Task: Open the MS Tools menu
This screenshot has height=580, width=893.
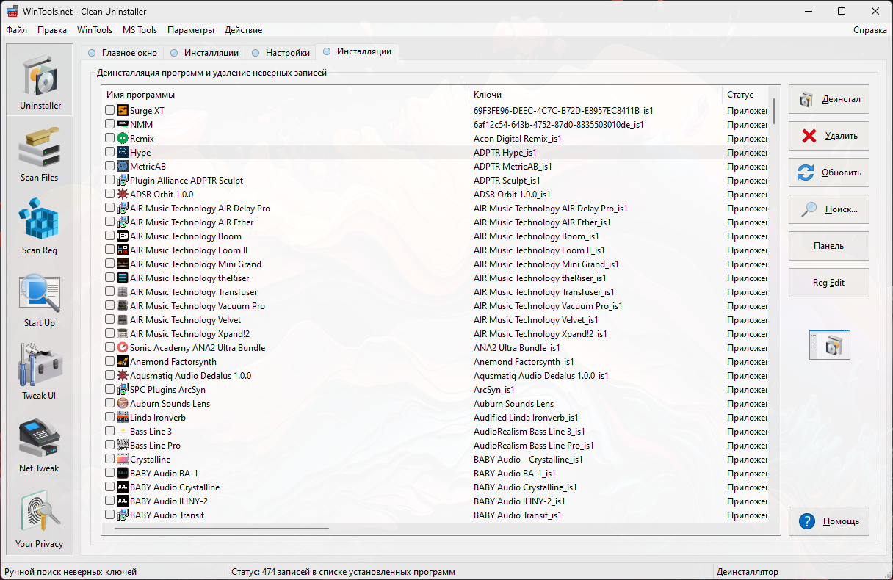Action: click(140, 30)
